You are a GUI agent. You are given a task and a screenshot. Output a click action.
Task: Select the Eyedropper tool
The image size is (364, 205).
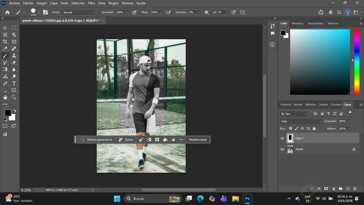click(x=5, y=49)
